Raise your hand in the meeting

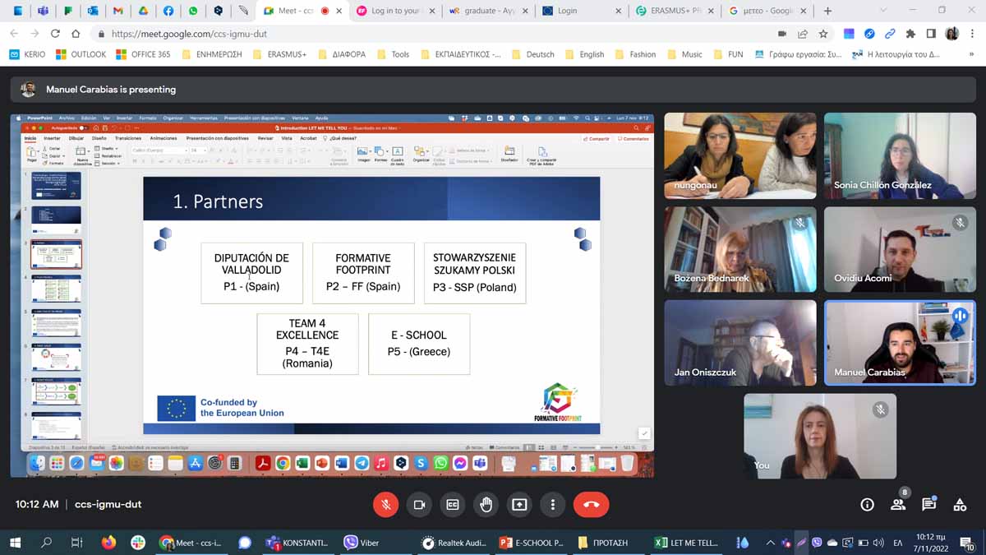(486, 504)
